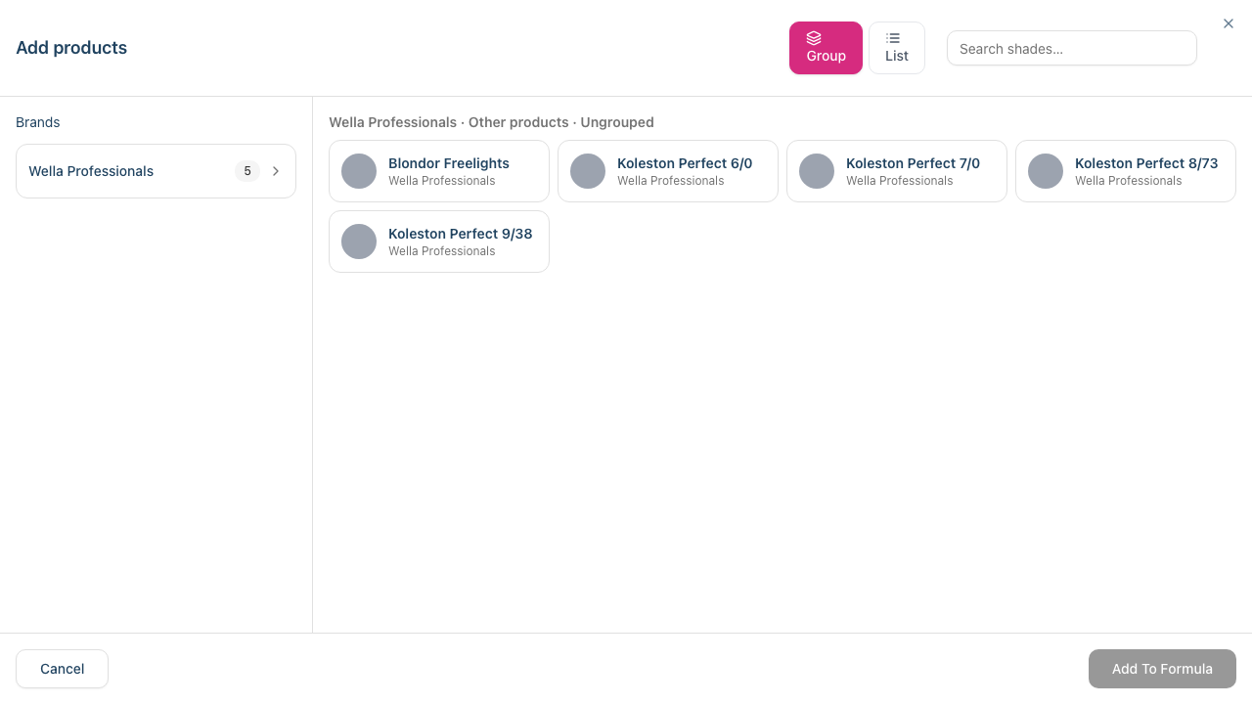This screenshot has height=704, width=1252.
Task: Click the 5 count badge
Action: coord(247,171)
